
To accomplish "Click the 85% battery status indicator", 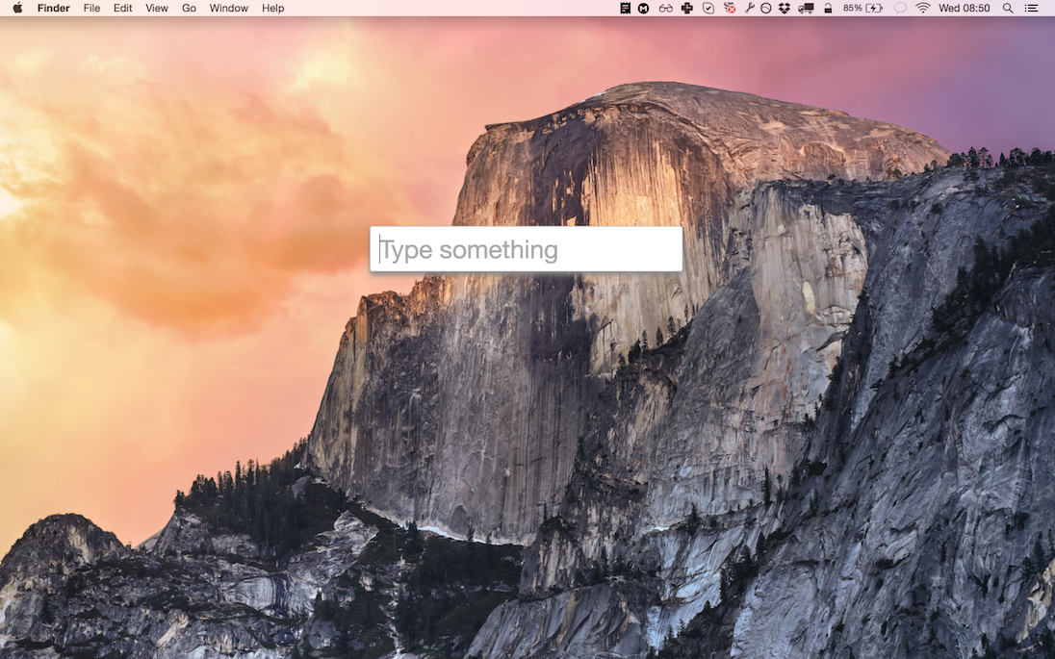I will (862, 8).
